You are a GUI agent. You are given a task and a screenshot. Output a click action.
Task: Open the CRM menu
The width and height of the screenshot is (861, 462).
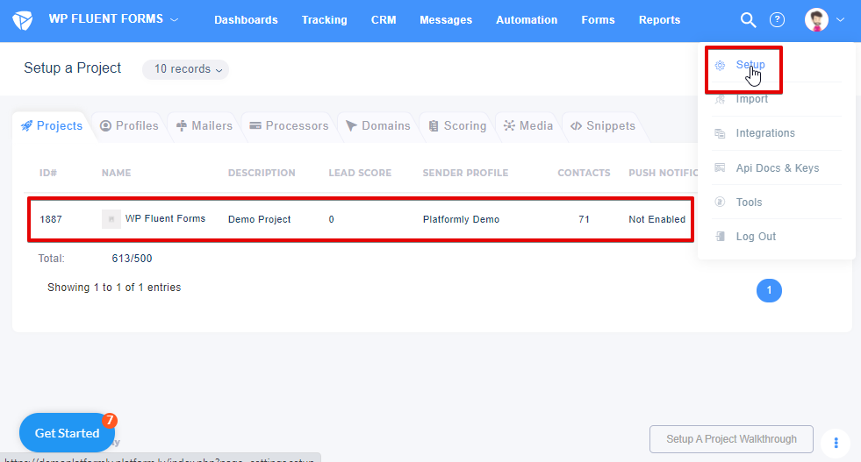click(x=384, y=20)
